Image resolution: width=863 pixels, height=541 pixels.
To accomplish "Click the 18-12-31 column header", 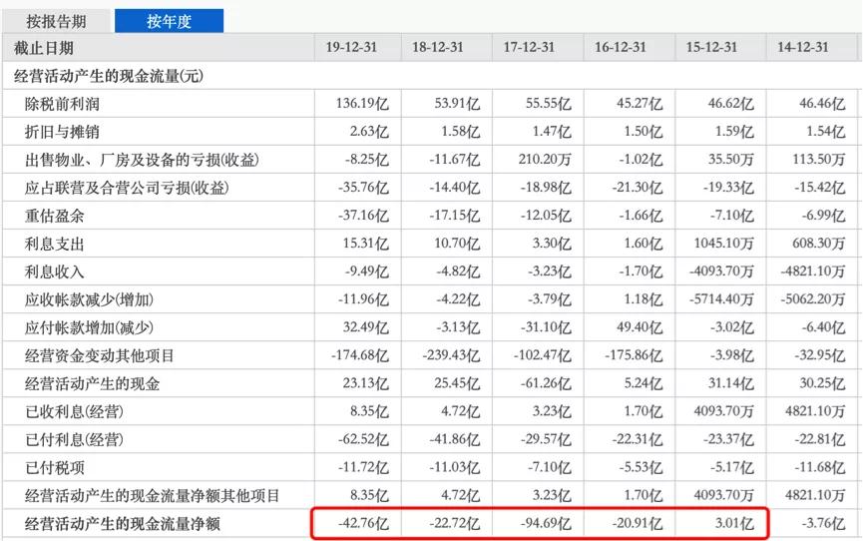I will point(438,47).
